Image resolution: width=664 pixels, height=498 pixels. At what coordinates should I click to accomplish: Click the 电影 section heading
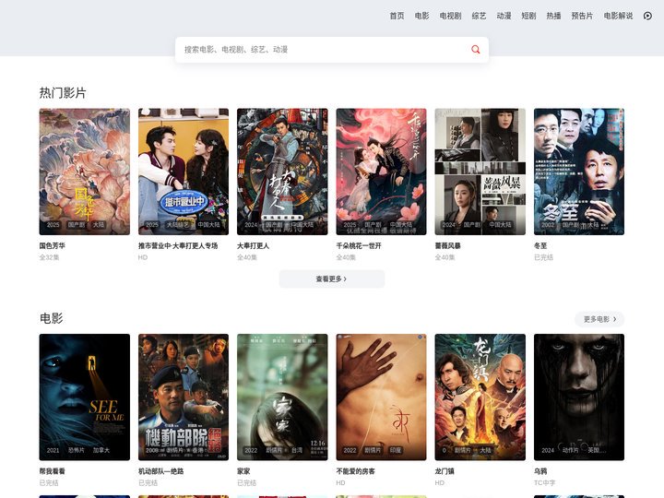[52, 318]
